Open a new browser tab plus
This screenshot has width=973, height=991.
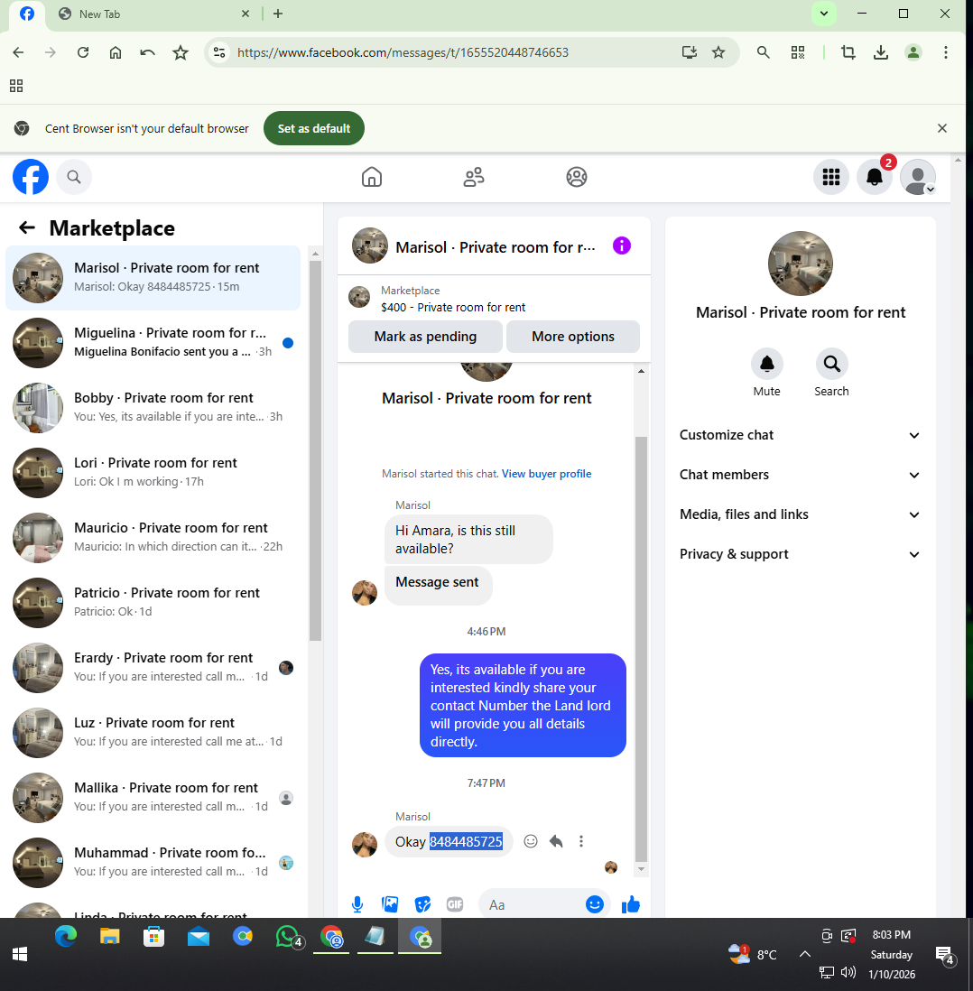point(277,14)
